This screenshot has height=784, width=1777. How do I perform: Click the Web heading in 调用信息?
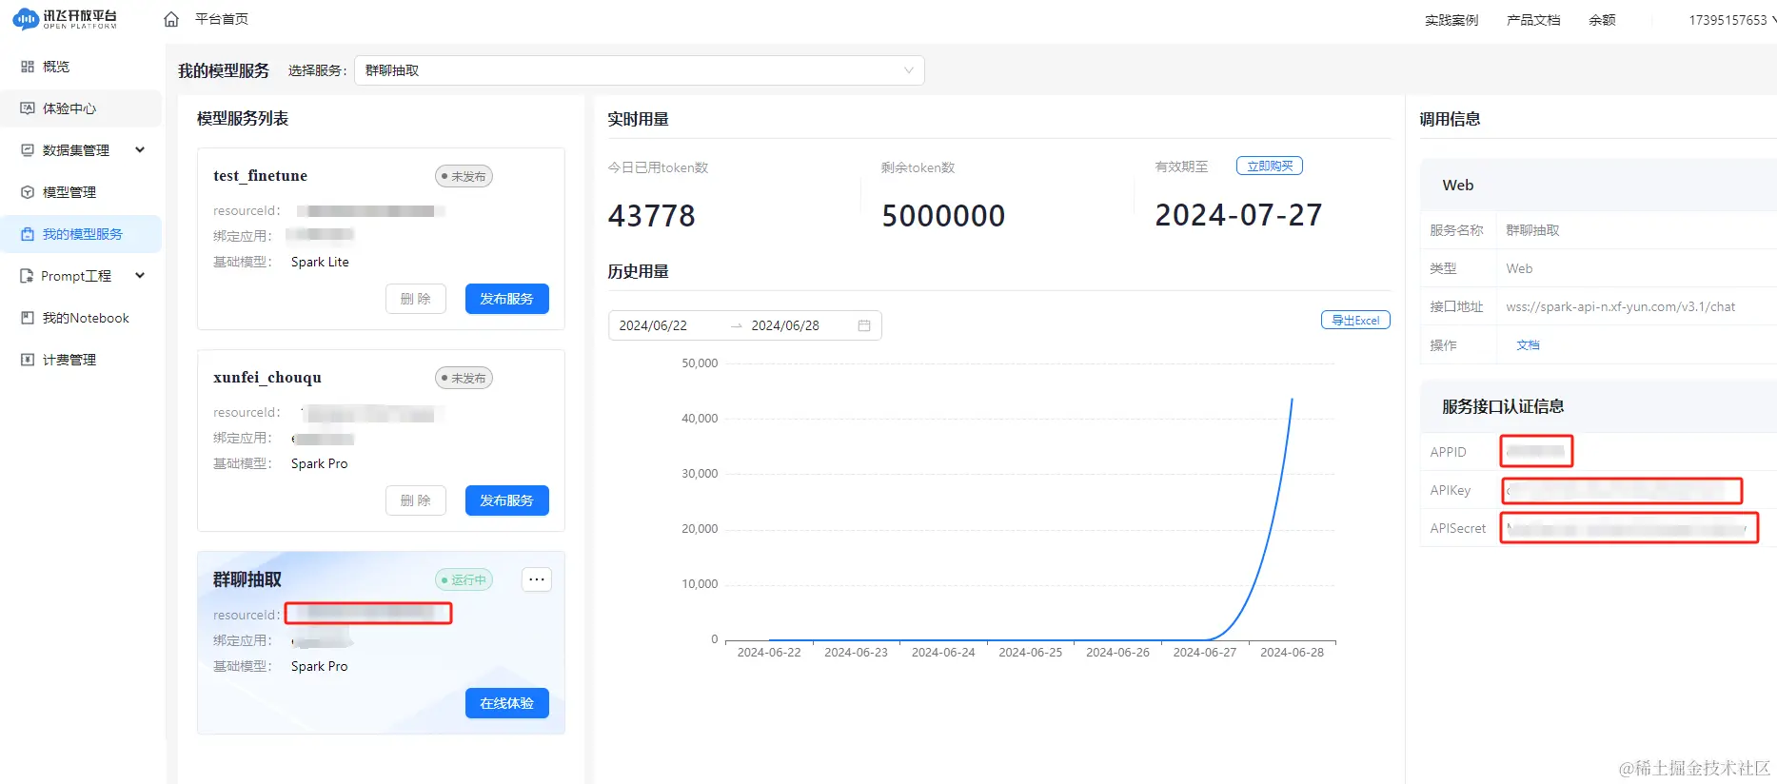coord(1458,186)
